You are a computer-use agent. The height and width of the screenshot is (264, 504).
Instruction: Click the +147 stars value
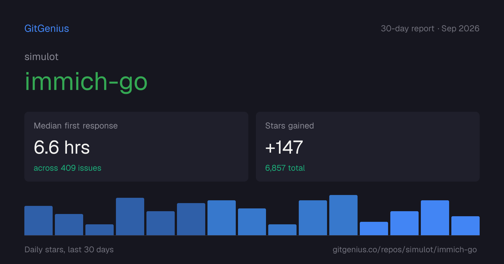(x=284, y=147)
